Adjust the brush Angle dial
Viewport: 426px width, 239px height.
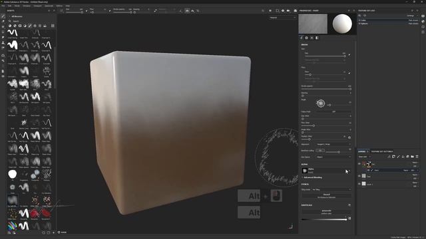click(321, 104)
